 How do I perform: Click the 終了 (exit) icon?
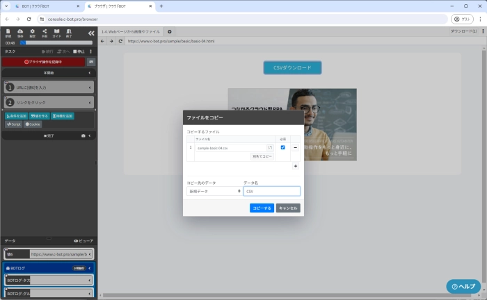69,33
